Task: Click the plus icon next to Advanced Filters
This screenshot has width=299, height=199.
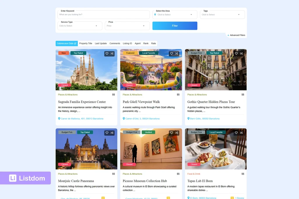Action: [229, 35]
